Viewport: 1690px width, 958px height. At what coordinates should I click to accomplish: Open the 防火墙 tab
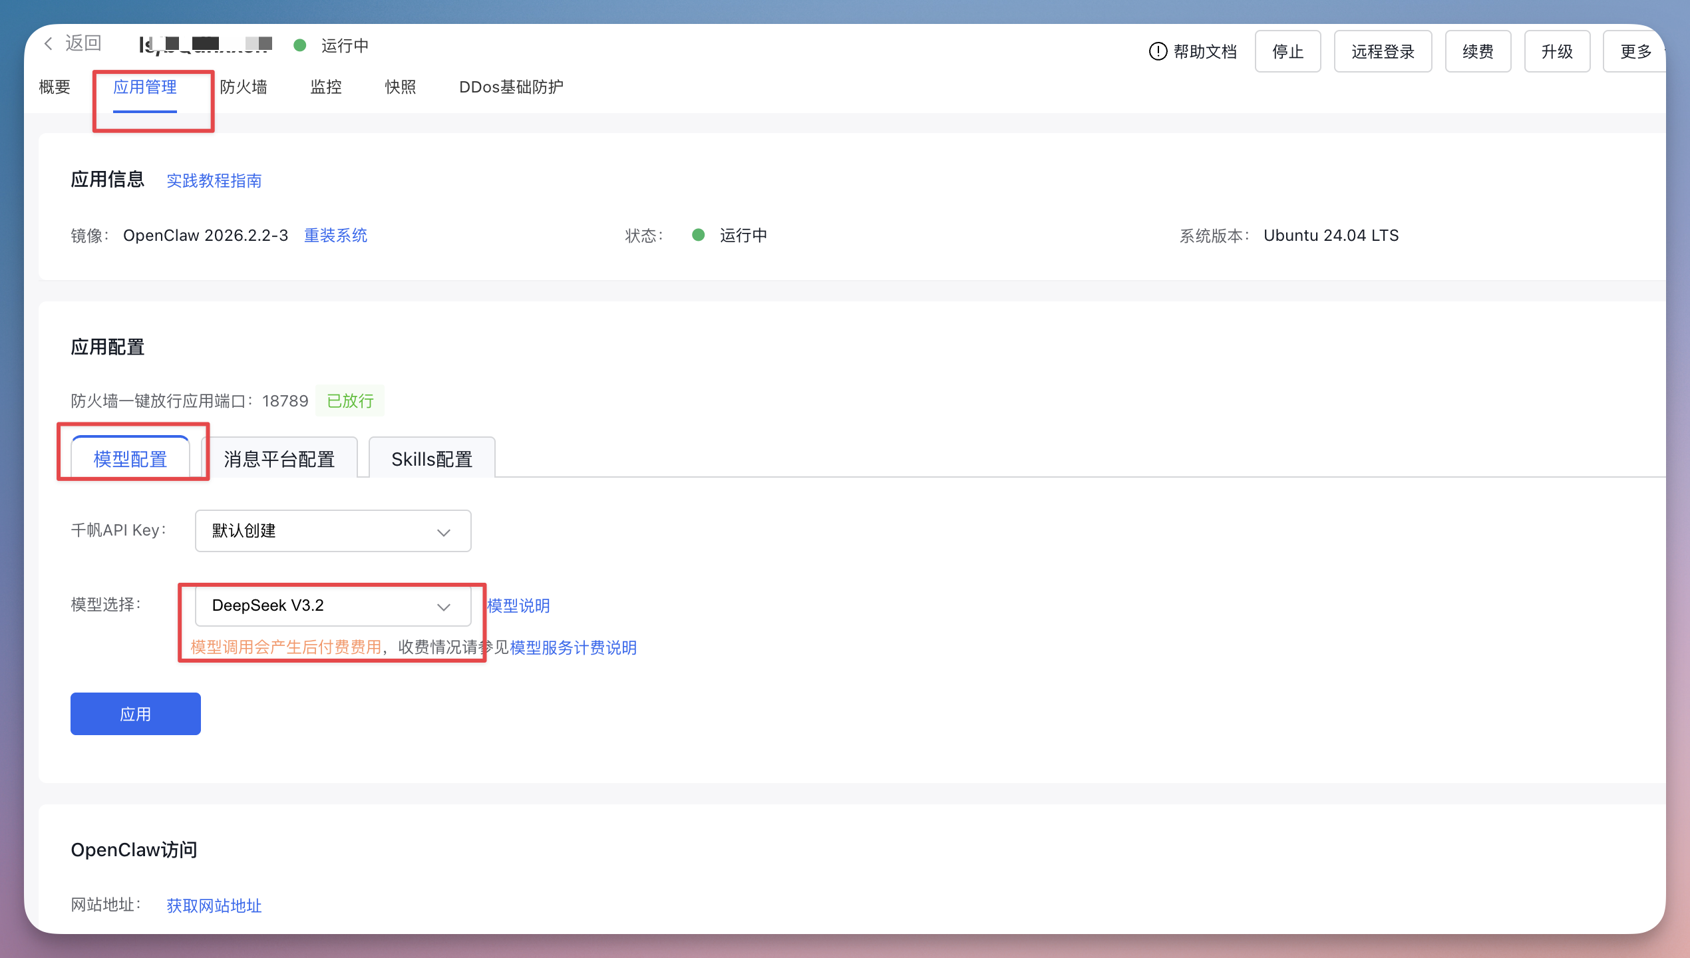(x=244, y=86)
